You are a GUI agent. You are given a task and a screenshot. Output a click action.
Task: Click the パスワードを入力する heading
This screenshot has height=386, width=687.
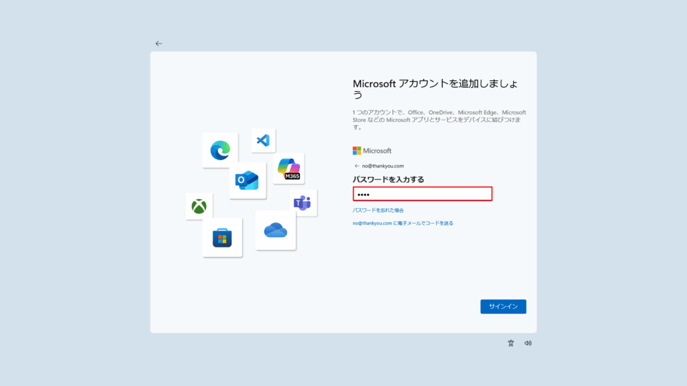tap(388, 180)
